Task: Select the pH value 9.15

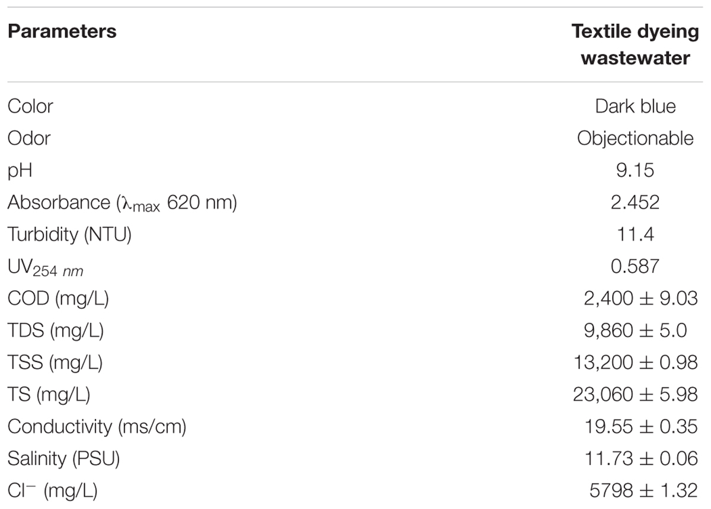Action: (x=635, y=171)
